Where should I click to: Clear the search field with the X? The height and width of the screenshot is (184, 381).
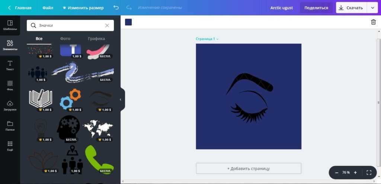coord(107,25)
